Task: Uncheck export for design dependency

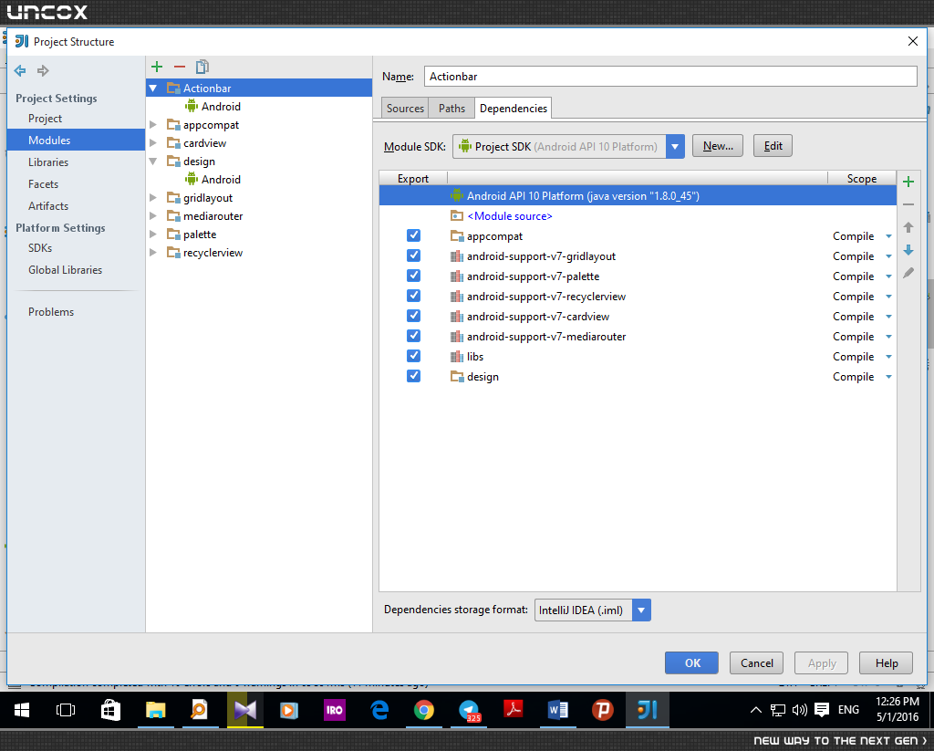Action: tap(413, 376)
